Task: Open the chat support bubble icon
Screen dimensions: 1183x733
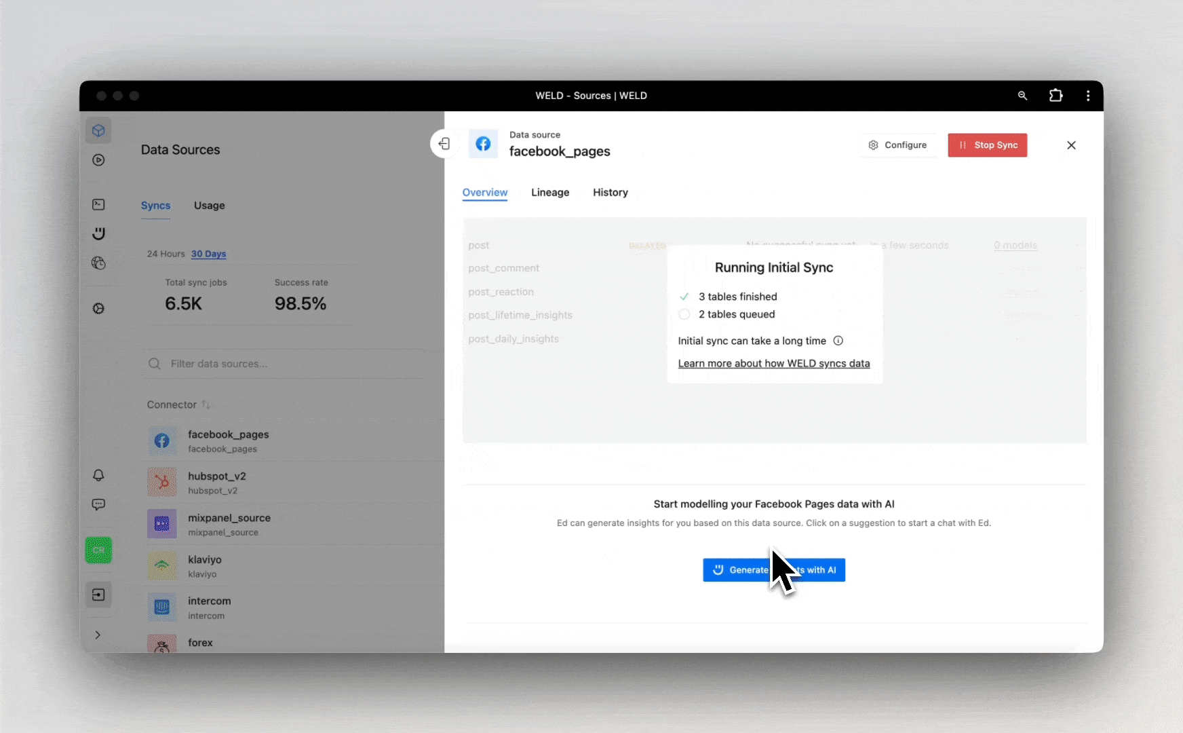Action: tap(98, 504)
